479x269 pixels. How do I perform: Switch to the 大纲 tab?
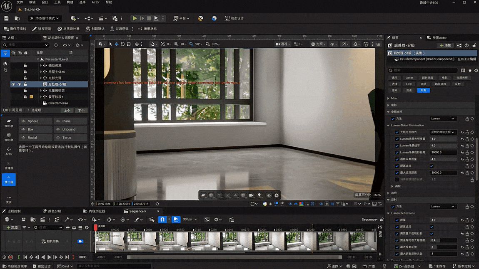(x=9, y=37)
